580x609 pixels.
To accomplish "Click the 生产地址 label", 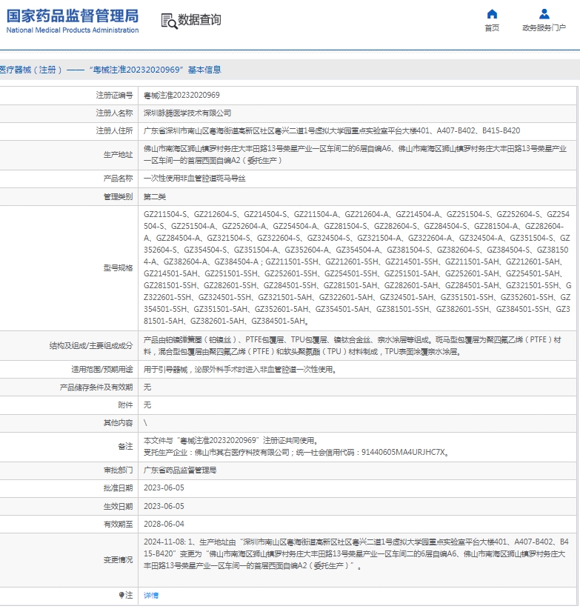I will click(x=118, y=155).
